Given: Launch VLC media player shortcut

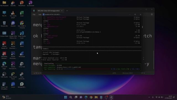Looking at the screenshot, I should coord(13,15).
